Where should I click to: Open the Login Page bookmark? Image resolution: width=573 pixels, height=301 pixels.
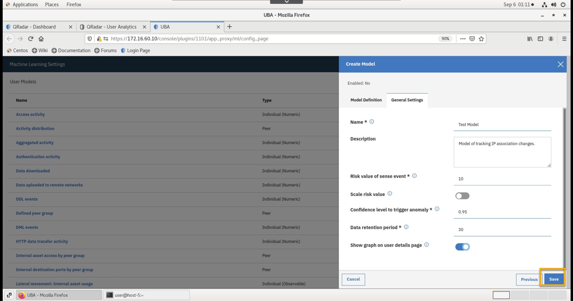tap(135, 50)
